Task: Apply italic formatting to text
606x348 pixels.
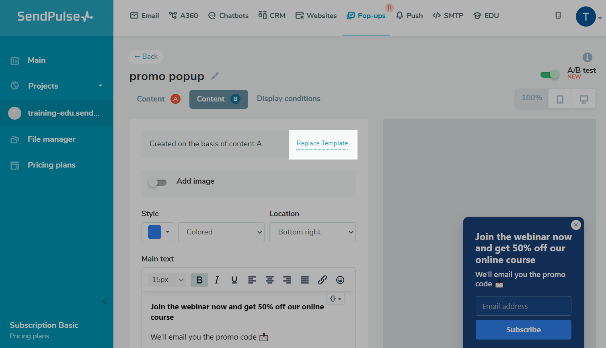Action: (217, 280)
